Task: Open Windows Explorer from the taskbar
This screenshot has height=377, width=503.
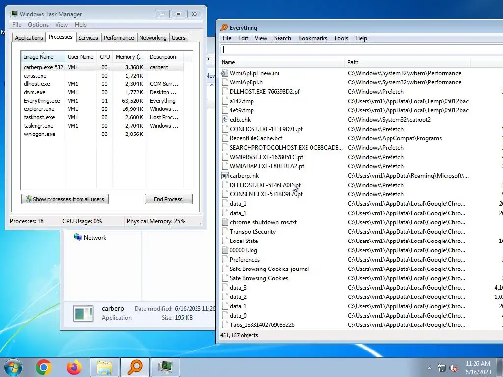Action: pyautogui.click(x=105, y=367)
